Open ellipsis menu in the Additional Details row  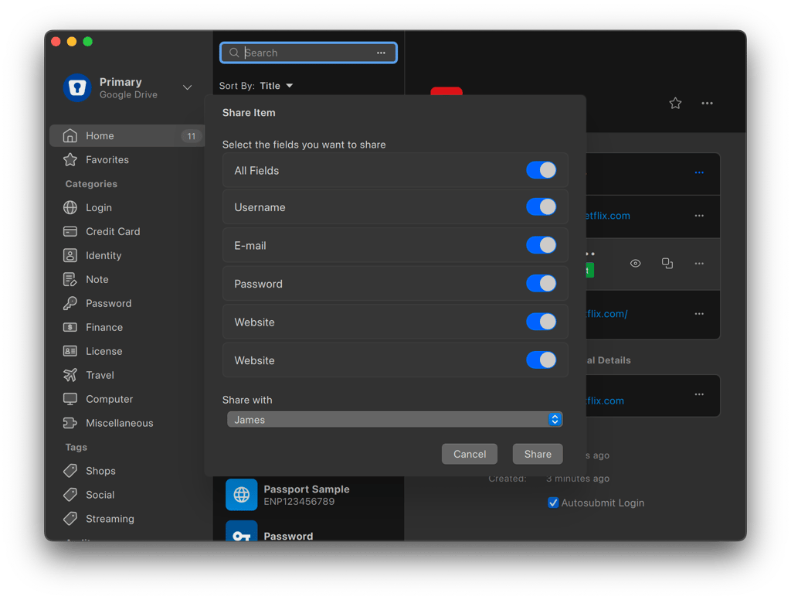[699, 394]
